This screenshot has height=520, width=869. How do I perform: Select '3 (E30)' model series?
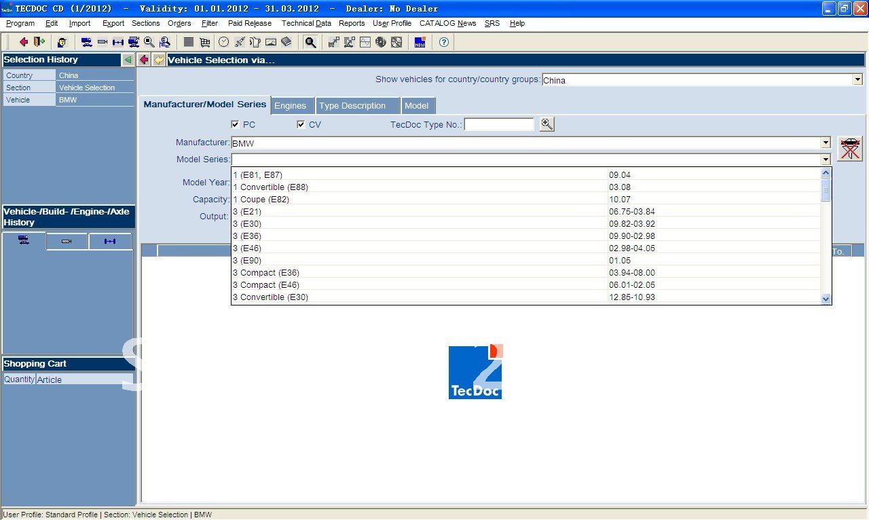pyautogui.click(x=526, y=224)
